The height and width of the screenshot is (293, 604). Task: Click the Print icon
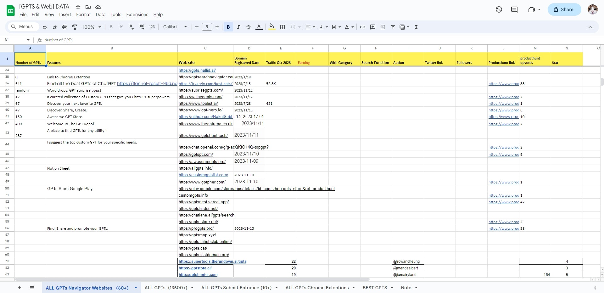coord(64,27)
